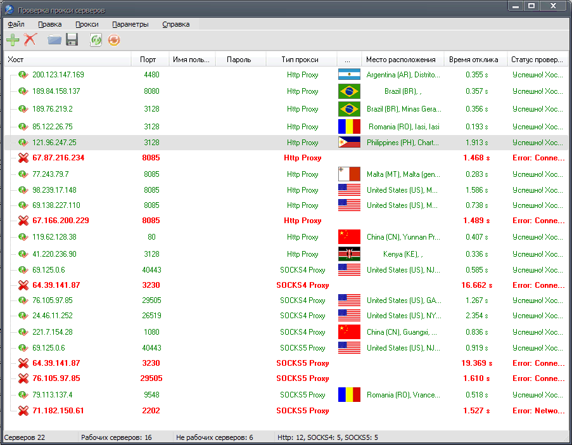Sort by the Порт column header
The image size is (572, 445).
[x=148, y=60]
